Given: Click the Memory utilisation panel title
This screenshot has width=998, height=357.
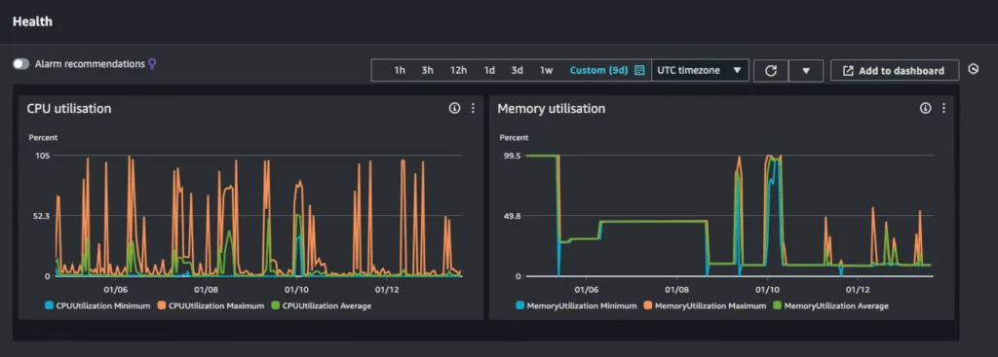Looking at the screenshot, I should (552, 109).
